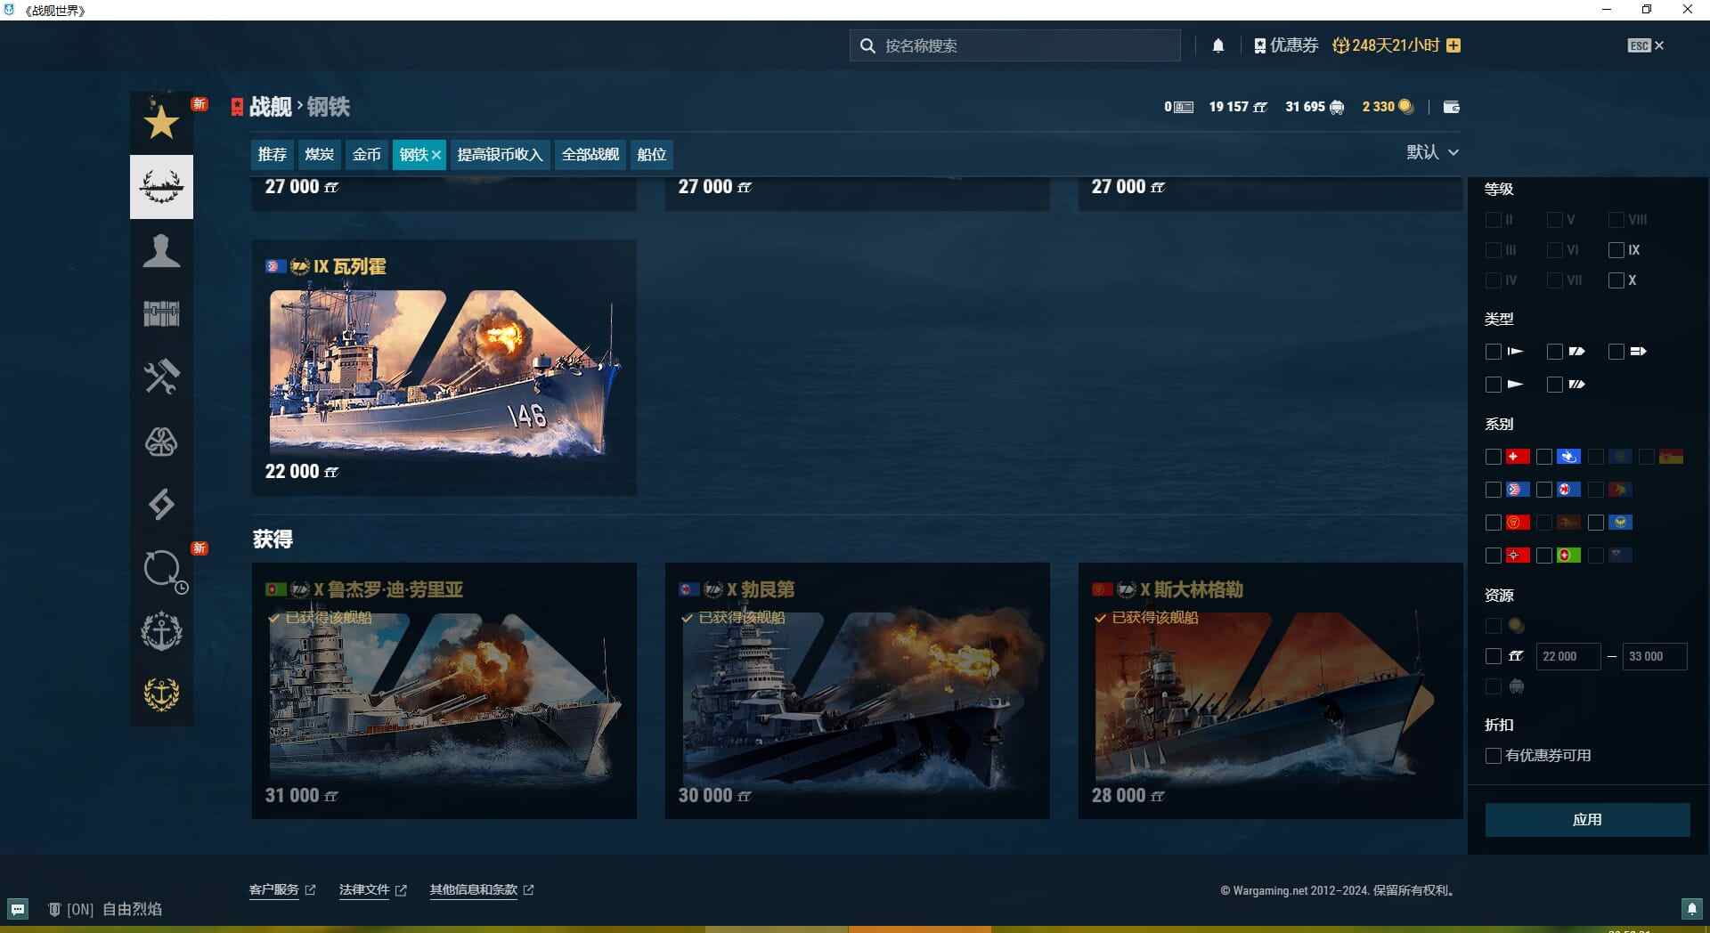
Task: Switch to the 推荐 tab
Action: pyautogui.click(x=273, y=155)
